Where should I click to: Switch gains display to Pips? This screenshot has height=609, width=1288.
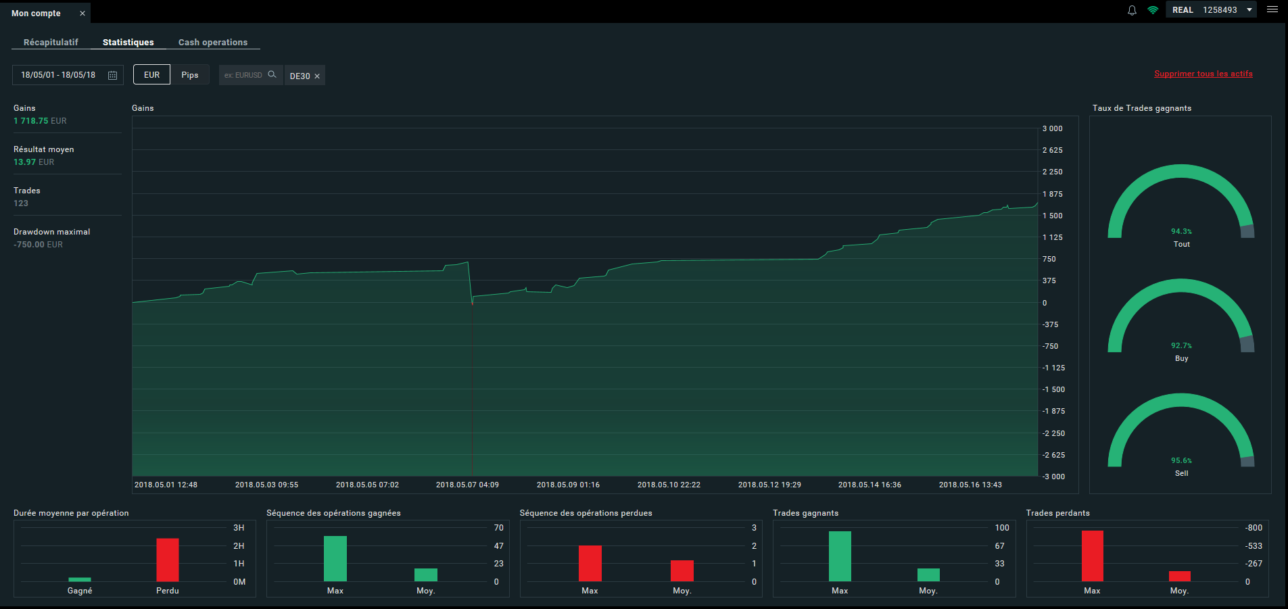tap(190, 74)
